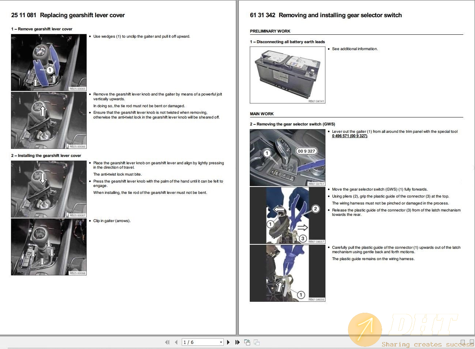Click '2 – Removing the gear selector switch (GWS)' heading
Screen dimensions: 475x349
pos(293,124)
